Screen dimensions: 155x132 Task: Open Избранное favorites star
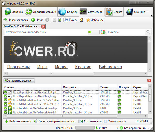click(x=88, y=20)
